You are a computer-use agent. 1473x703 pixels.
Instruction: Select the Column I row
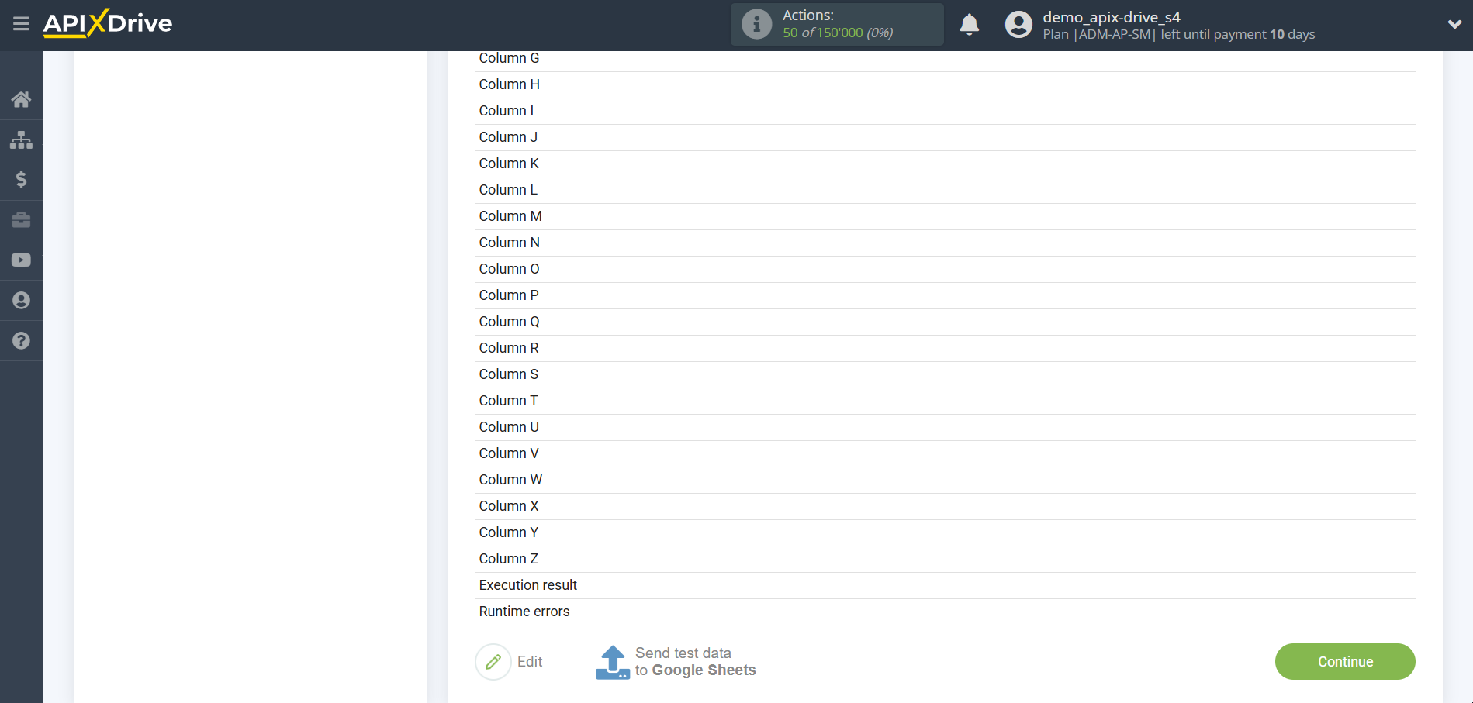click(945, 111)
